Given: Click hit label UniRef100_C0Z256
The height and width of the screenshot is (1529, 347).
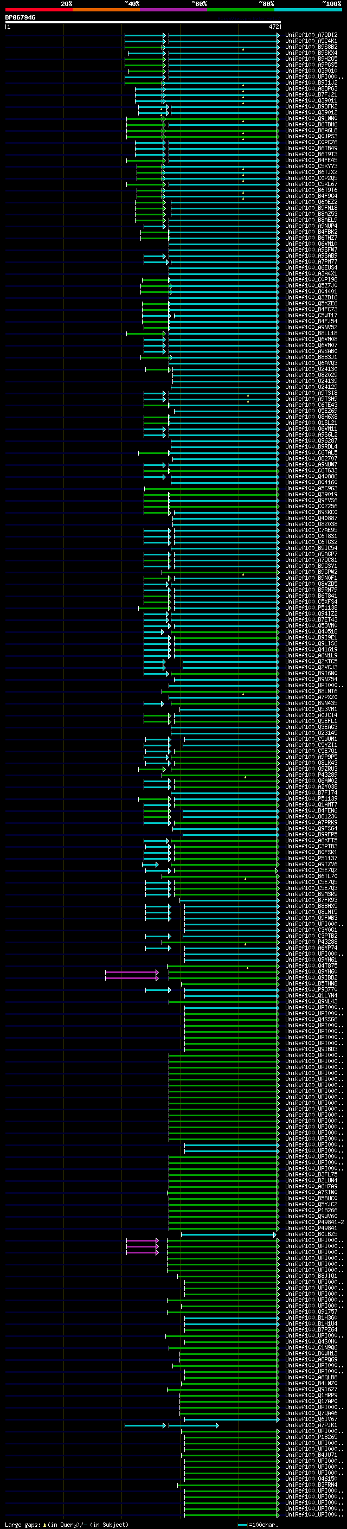Looking at the screenshot, I should pos(311,506).
